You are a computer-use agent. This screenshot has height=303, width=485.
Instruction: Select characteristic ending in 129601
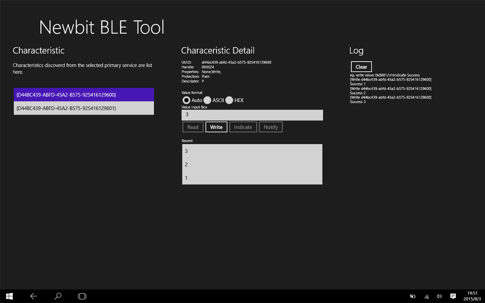(x=84, y=108)
